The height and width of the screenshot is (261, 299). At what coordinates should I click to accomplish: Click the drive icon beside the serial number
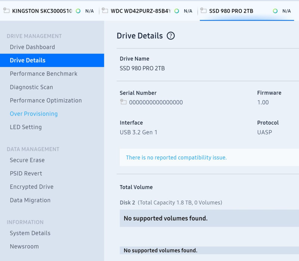(x=123, y=102)
